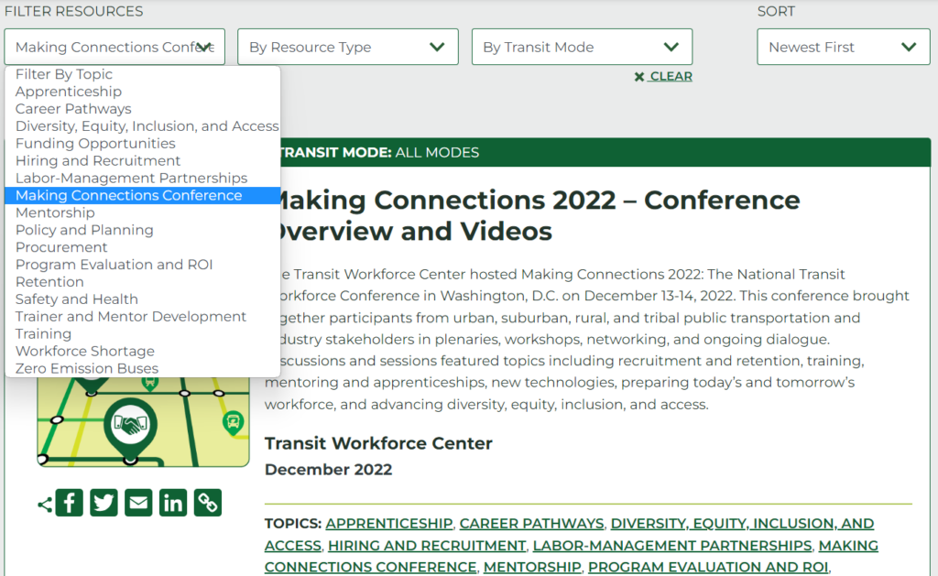The width and height of the screenshot is (938, 576).
Task: Open Program Evaluation and ROI topic link
Action: [708, 567]
